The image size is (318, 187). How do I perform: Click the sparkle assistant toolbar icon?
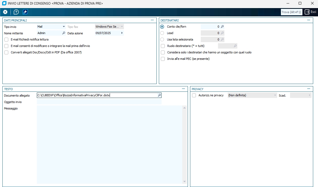tap(25, 12)
